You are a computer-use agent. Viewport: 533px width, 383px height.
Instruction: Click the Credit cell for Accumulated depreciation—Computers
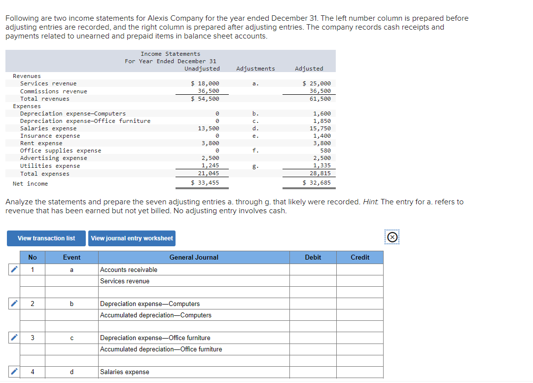360,314
